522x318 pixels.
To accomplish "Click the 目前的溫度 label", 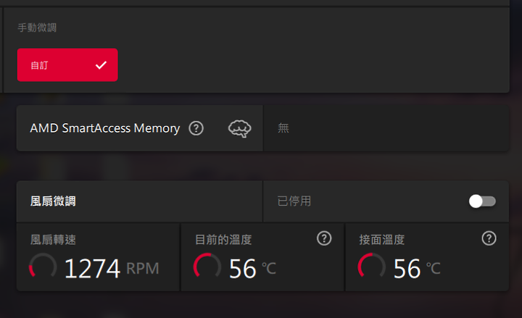I will [223, 239].
